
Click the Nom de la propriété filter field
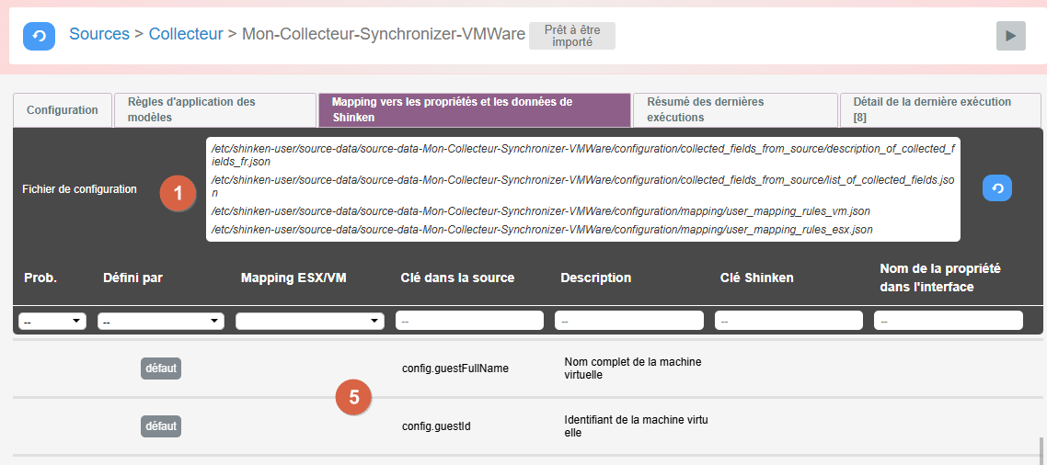click(x=949, y=321)
